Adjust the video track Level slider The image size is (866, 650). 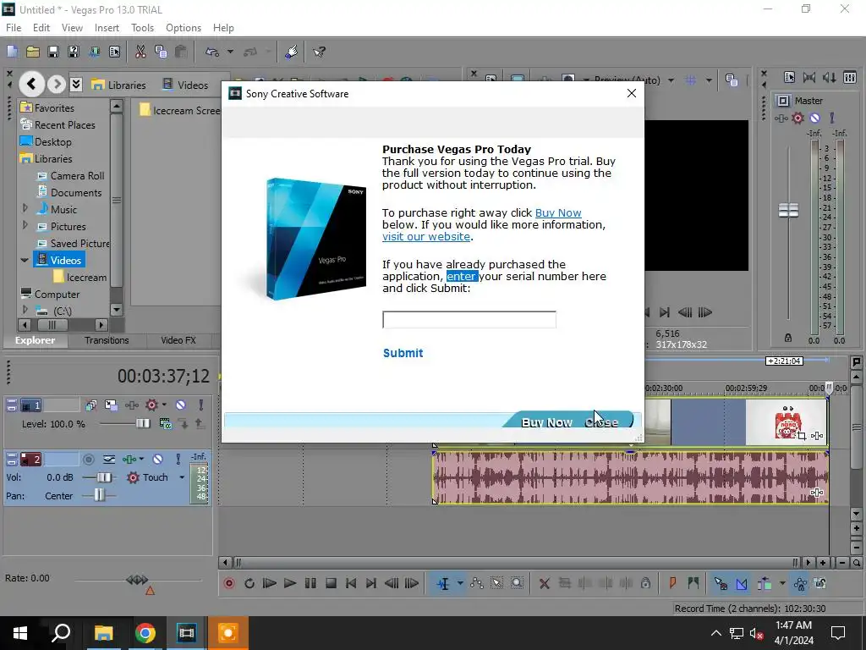pyautogui.click(x=142, y=424)
